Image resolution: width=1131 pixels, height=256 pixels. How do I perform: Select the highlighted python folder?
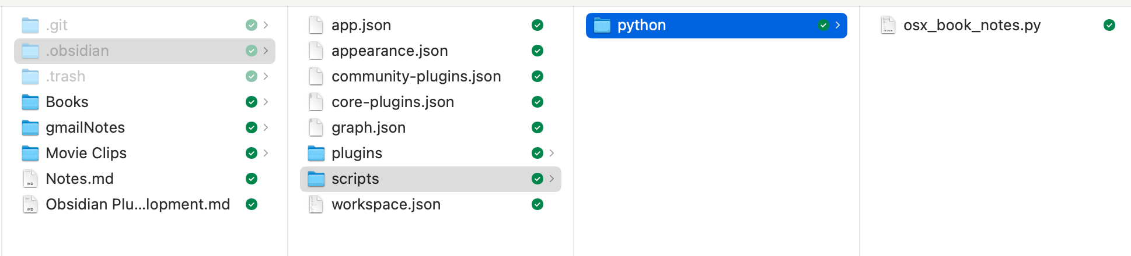641,26
